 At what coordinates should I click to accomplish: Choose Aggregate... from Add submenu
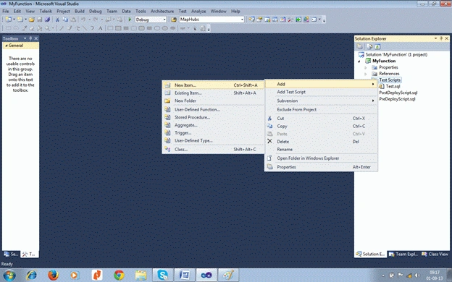coord(213,125)
